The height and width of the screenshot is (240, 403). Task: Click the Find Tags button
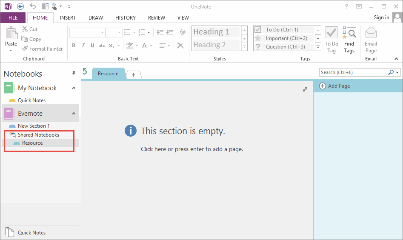[x=349, y=40]
